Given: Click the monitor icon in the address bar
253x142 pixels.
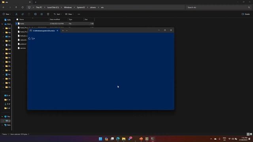Looking at the screenshot, I should 29,7.
